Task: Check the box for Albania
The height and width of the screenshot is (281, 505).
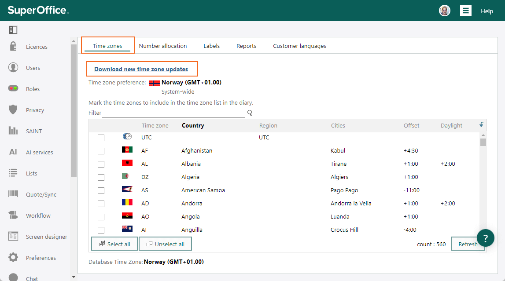Action: 101,164
